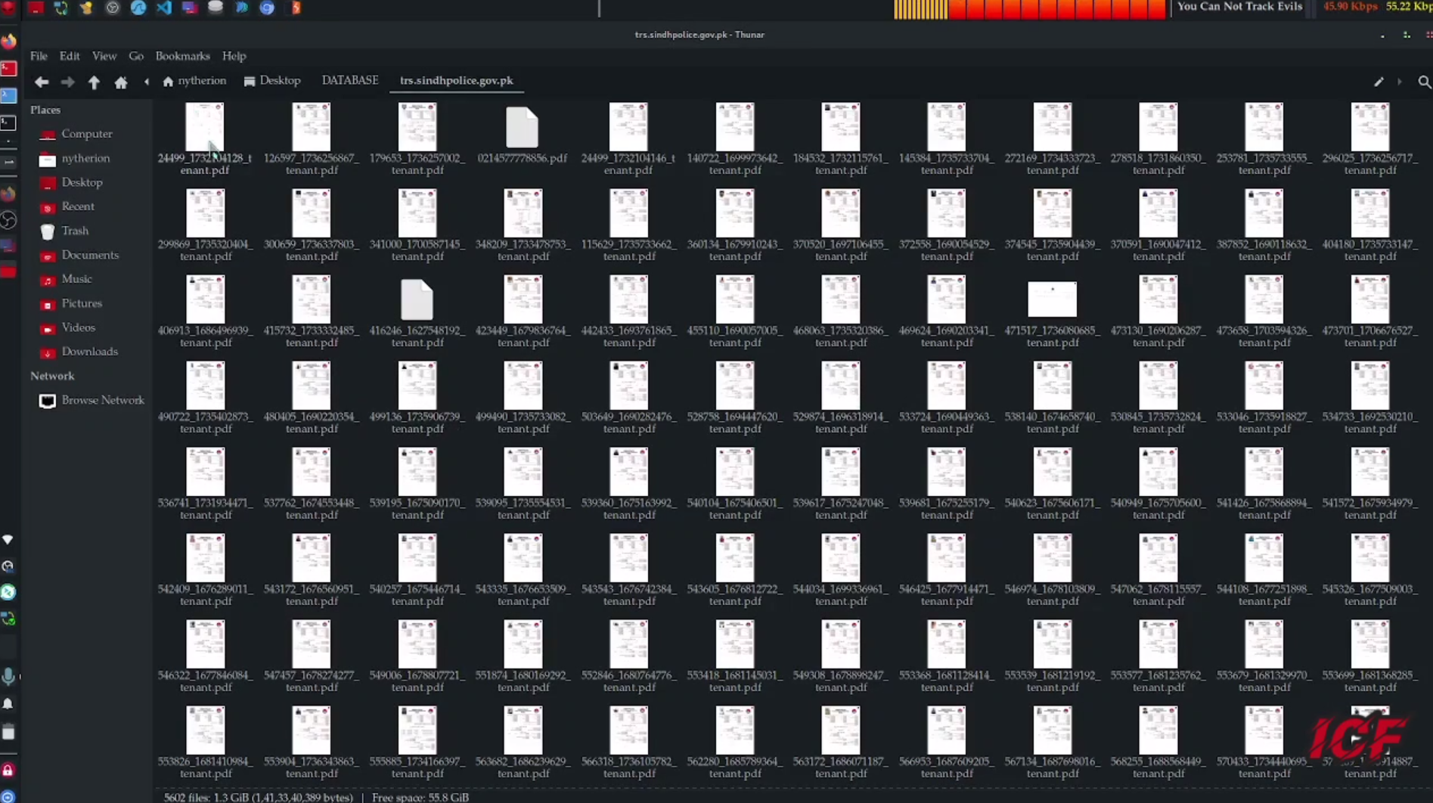1433x803 pixels.
Task: Open the View menu
Action: (104, 56)
